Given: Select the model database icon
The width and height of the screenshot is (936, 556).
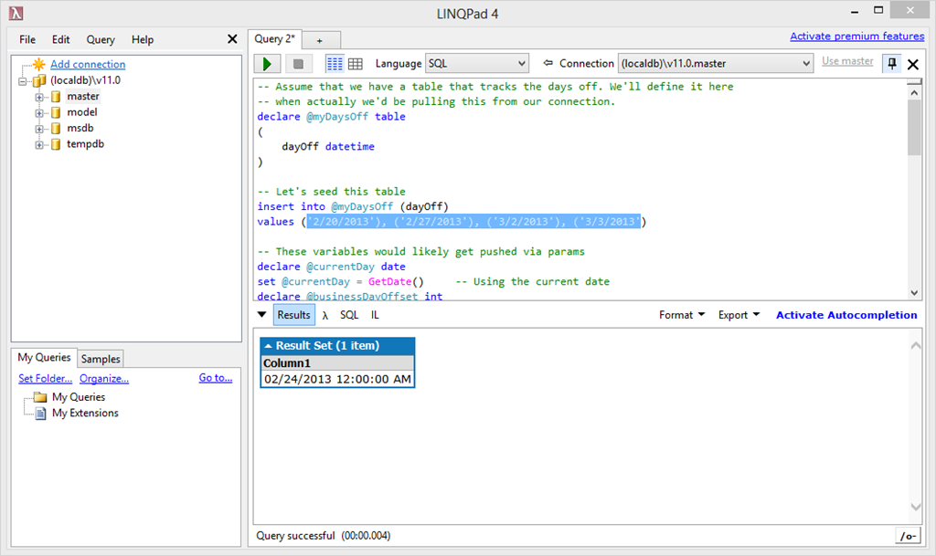Looking at the screenshot, I should tap(56, 112).
